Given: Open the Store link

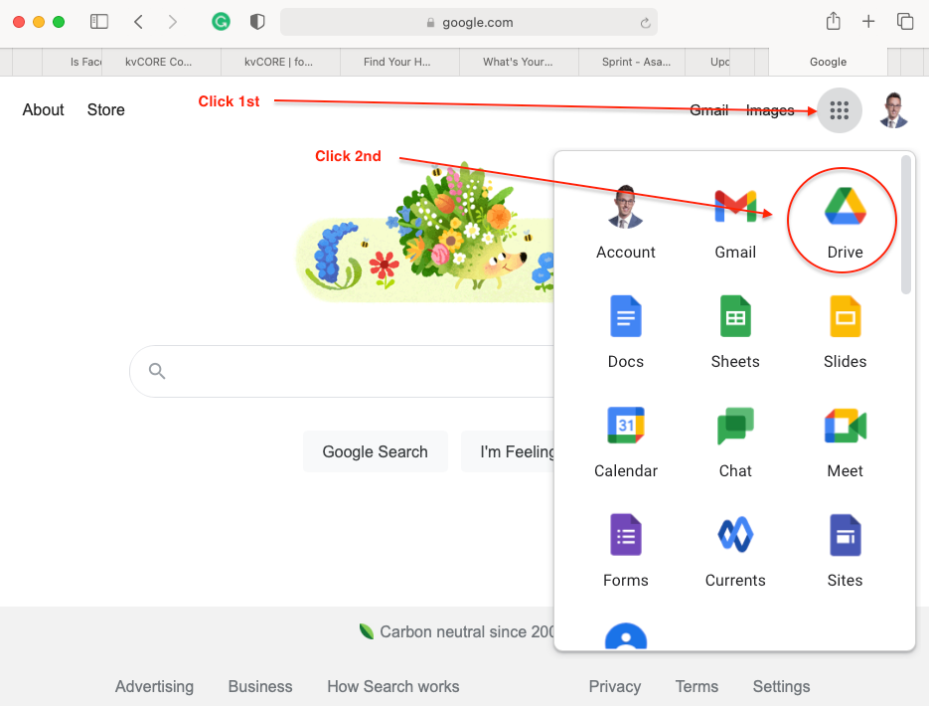Looking at the screenshot, I should [106, 109].
